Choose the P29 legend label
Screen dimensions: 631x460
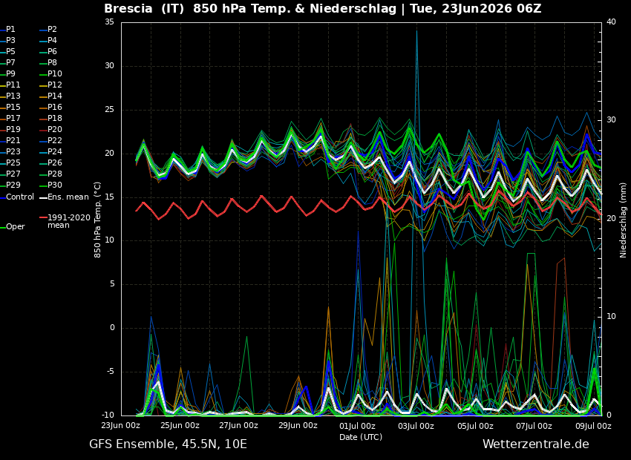coord(13,185)
